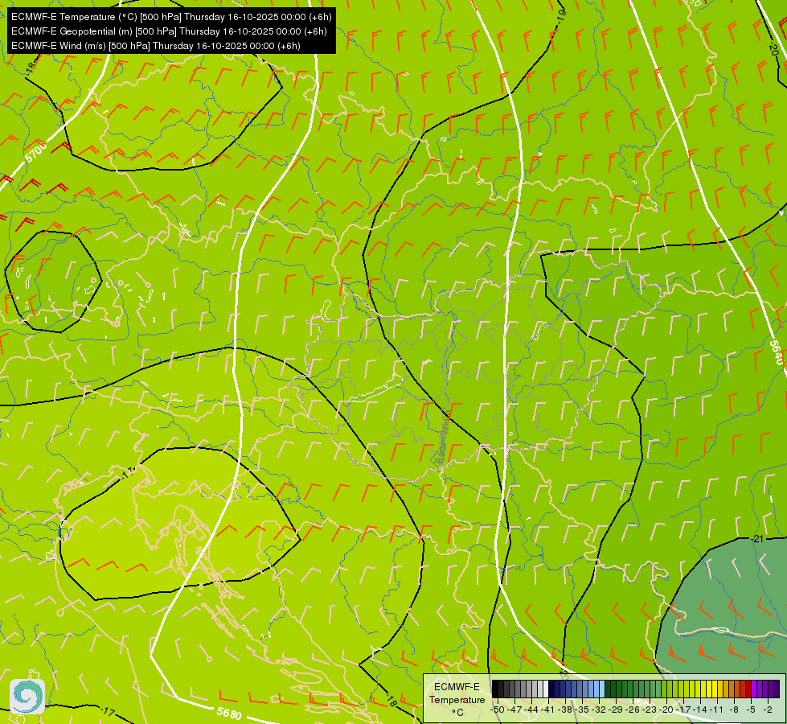This screenshot has width=787, height=724.
Task: Click the 5700 geopotential contour label
Action: tap(36, 152)
